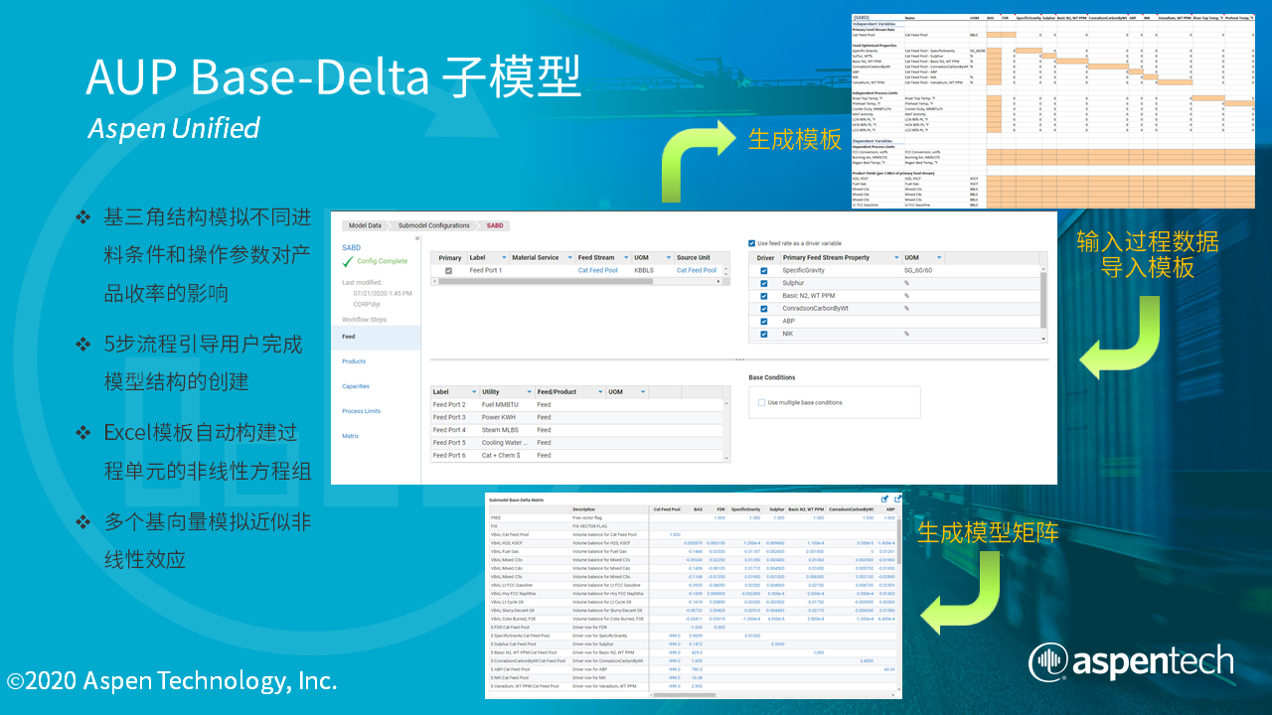This screenshot has height=715, width=1272.
Task: Uncheck 'Use feed rate as a driver variable'
Action: pyautogui.click(x=752, y=242)
